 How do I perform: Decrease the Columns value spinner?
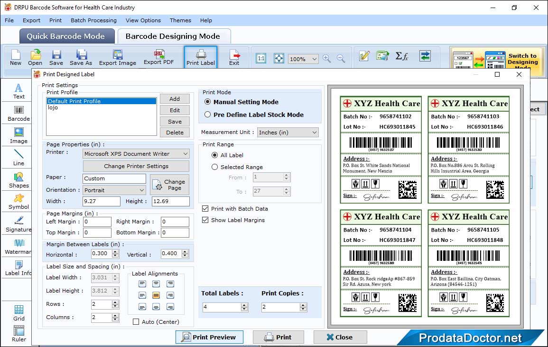(x=115, y=320)
